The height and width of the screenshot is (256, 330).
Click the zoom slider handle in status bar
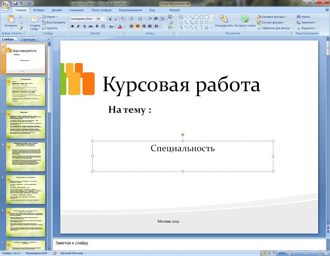[305, 253]
